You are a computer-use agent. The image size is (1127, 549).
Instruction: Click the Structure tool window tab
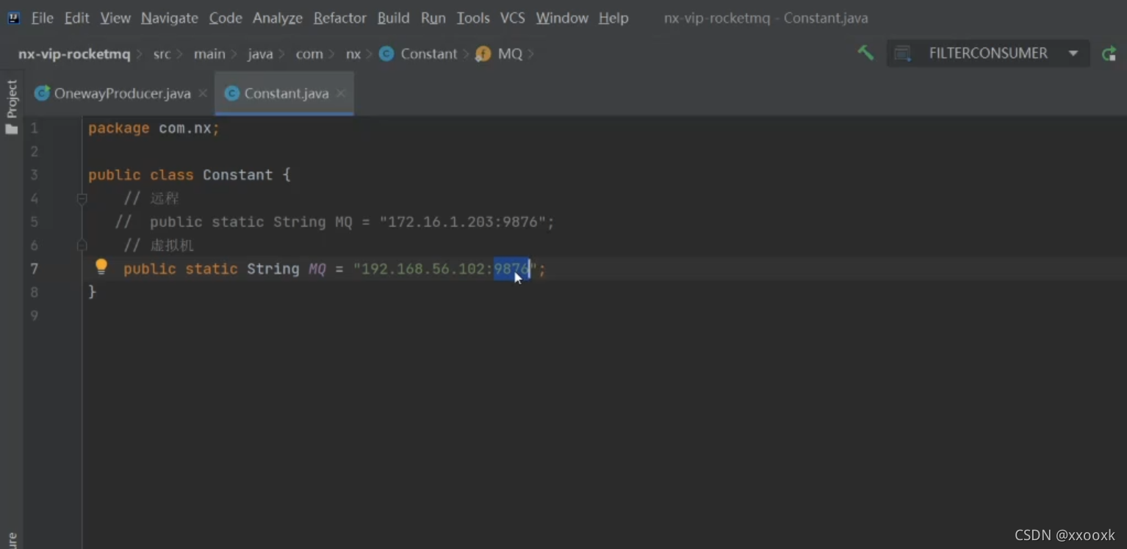(12, 541)
